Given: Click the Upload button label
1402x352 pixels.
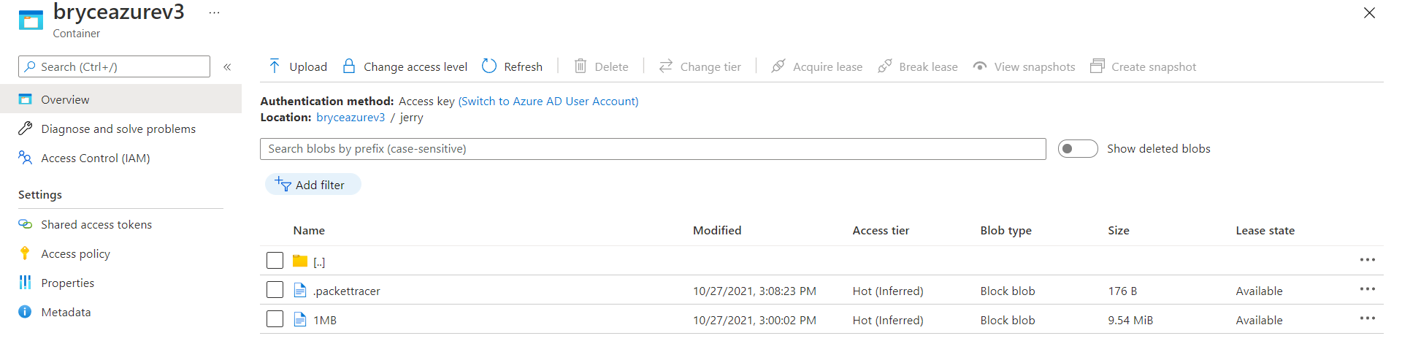Looking at the screenshot, I should (308, 66).
